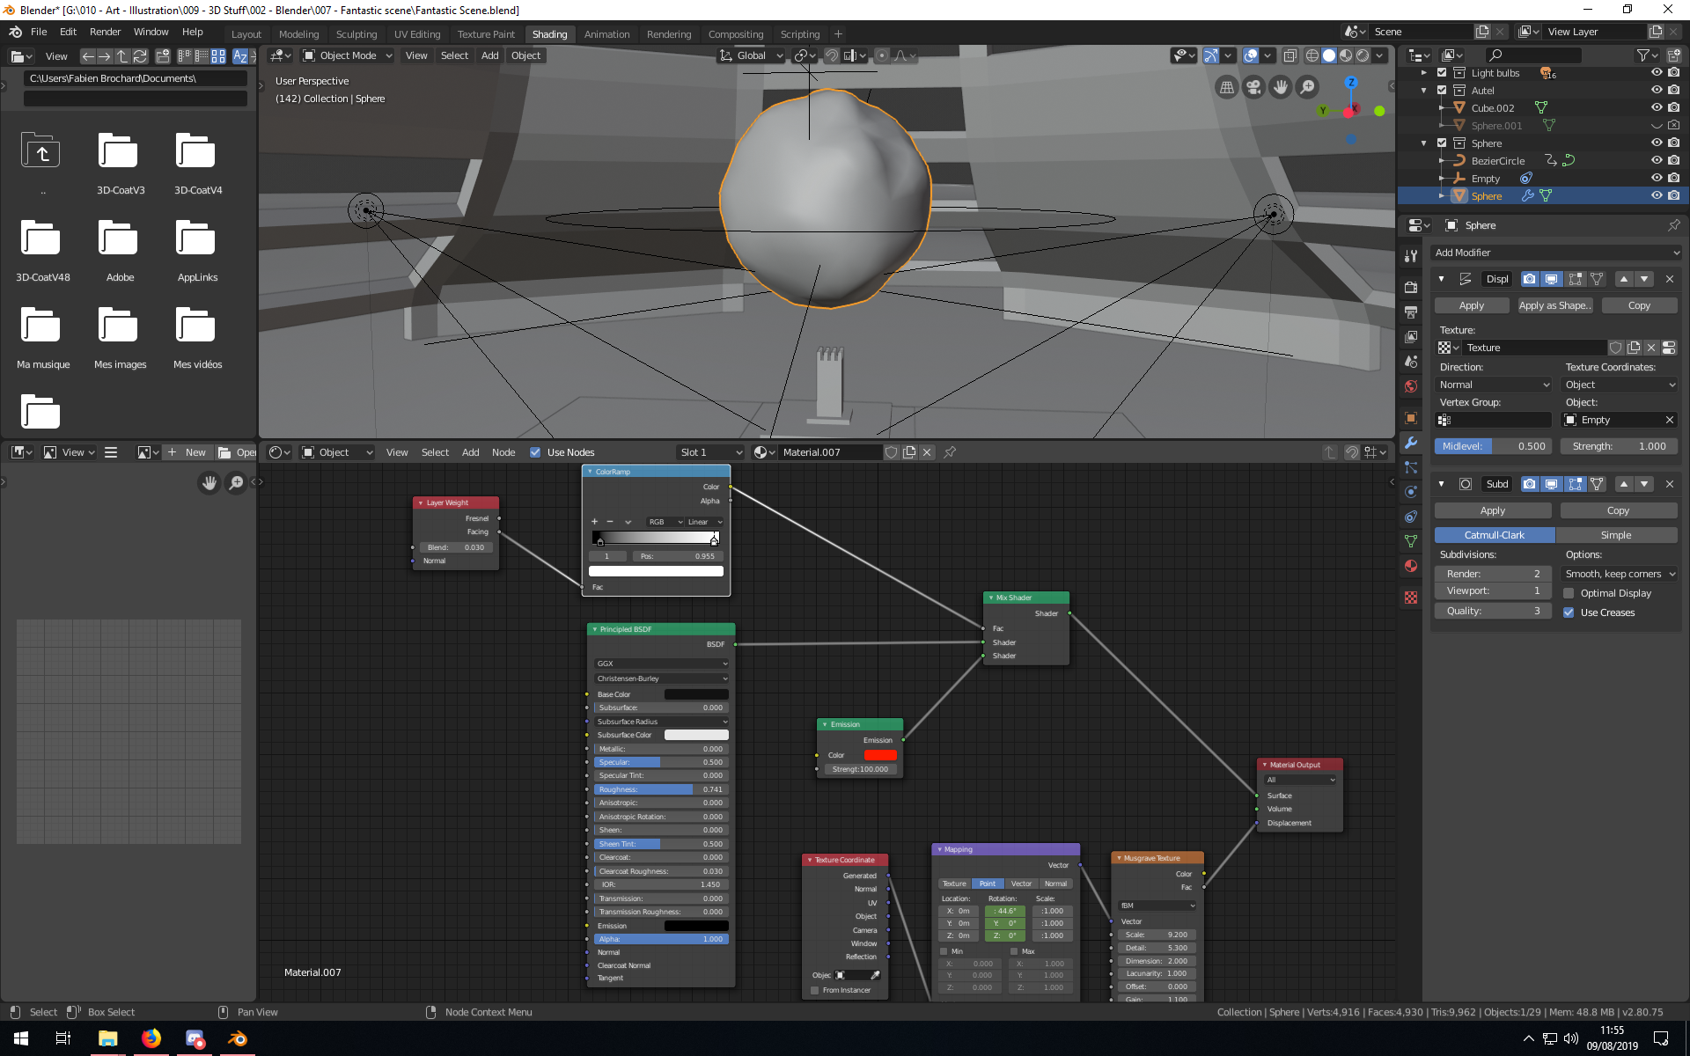Remove the Displace modifier
The width and height of the screenshot is (1690, 1056).
coord(1669,279)
